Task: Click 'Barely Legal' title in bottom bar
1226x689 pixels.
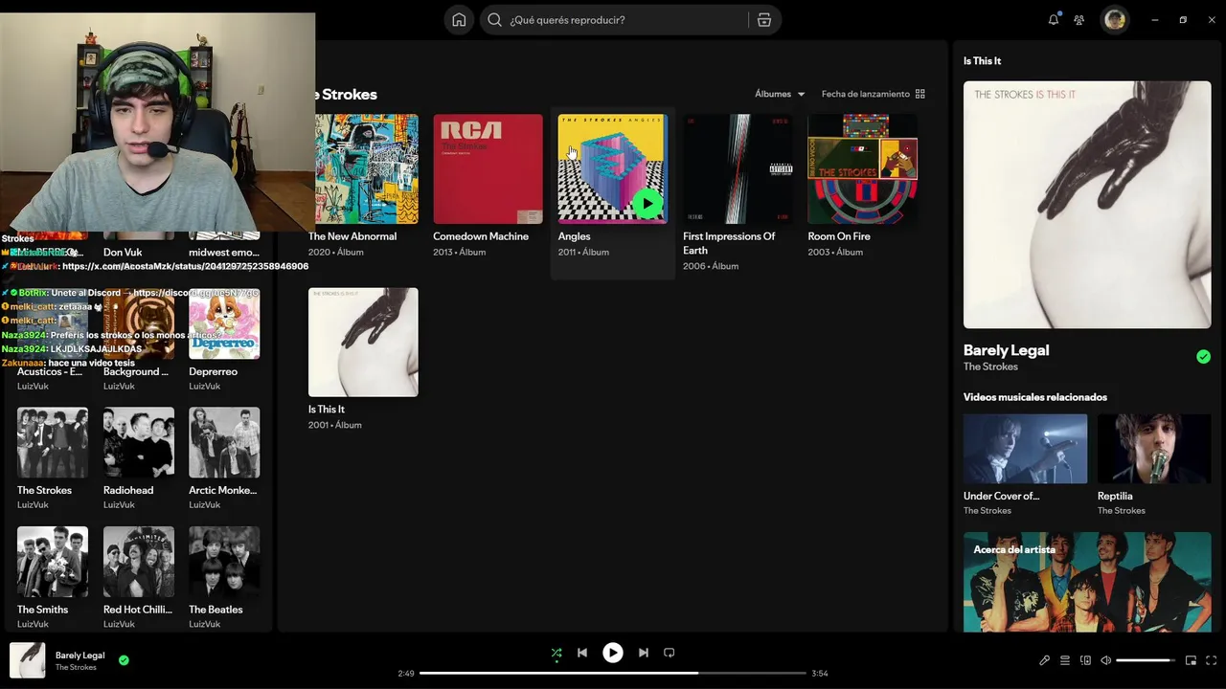Action: pyautogui.click(x=79, y=656)
